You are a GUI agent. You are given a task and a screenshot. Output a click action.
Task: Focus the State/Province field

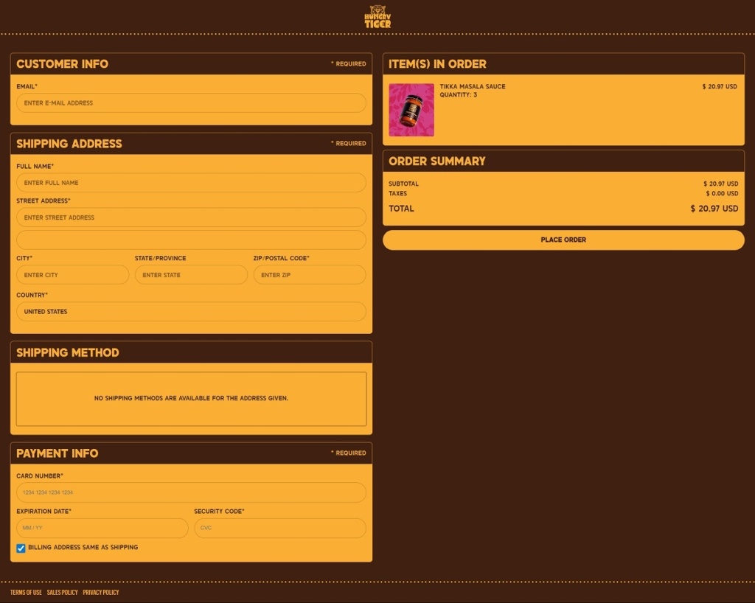coord(191,275)
